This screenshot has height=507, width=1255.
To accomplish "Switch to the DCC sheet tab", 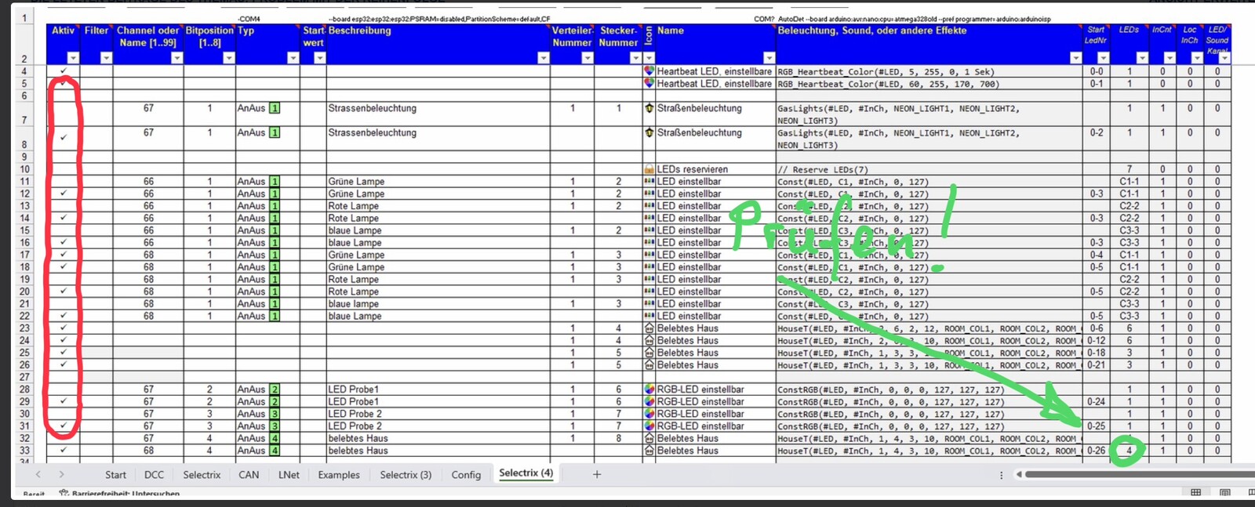I will [154, 475].
